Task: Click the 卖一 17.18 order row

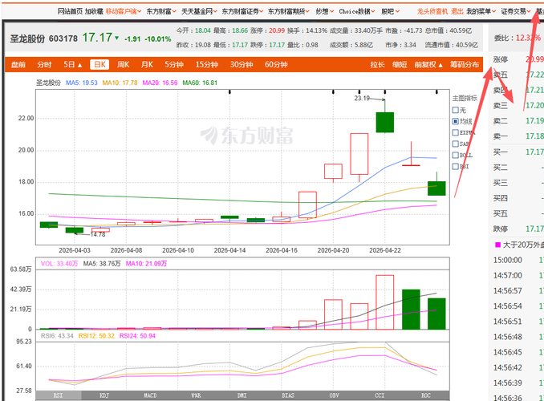Action: pyautogui.click(x=518, y=136)
